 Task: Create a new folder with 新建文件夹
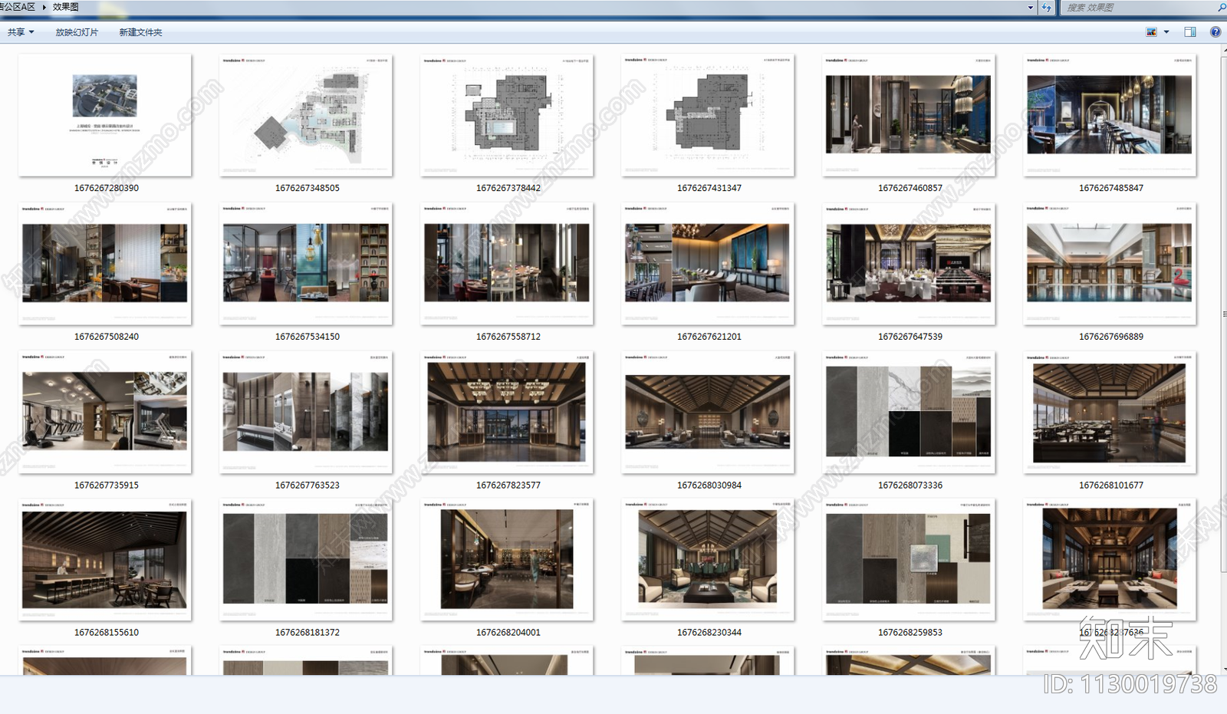140,32
